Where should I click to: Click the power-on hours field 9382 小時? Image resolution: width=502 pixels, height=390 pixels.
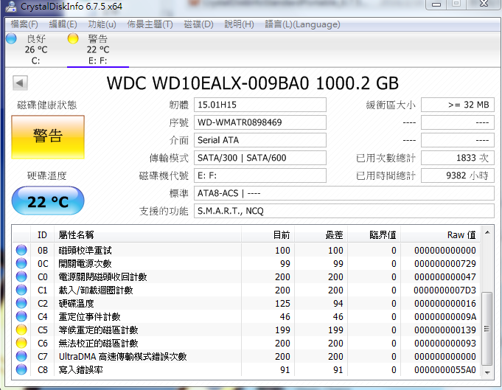pyautogui.click(x=458, y=175)
